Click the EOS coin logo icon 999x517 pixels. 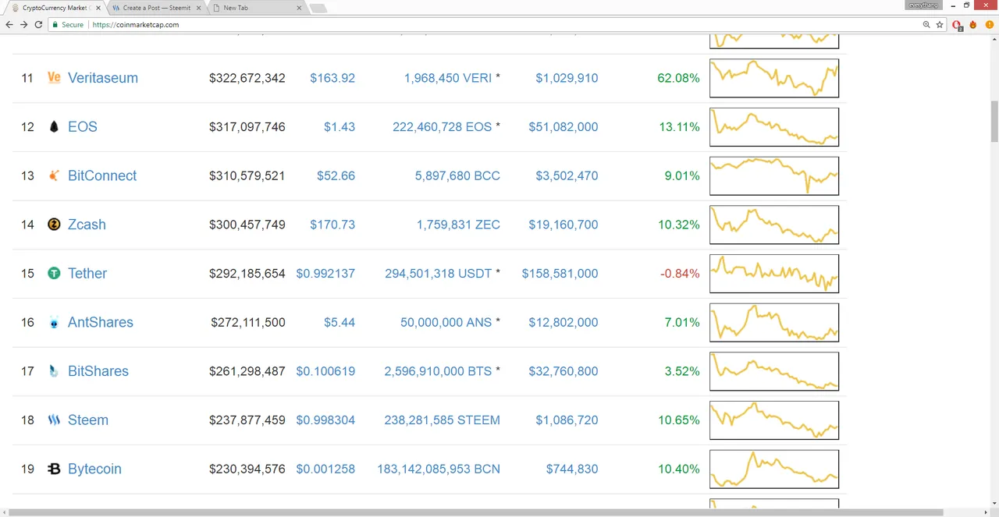click(x=54, y=127)
